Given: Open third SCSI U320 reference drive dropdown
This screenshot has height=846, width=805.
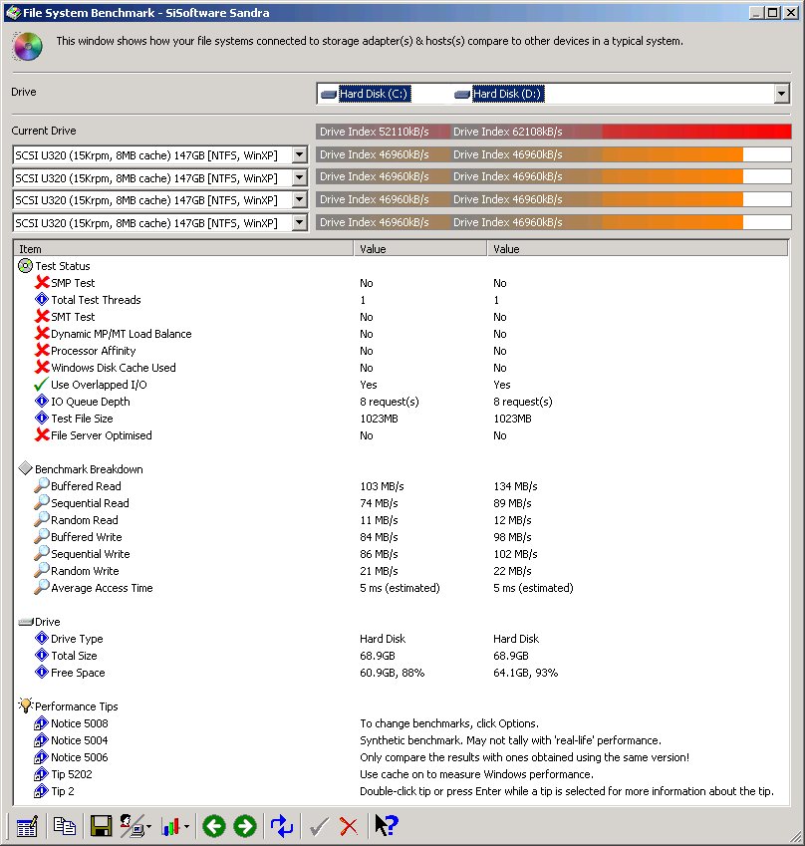Looking at the screenshot, I should [300, 199].
